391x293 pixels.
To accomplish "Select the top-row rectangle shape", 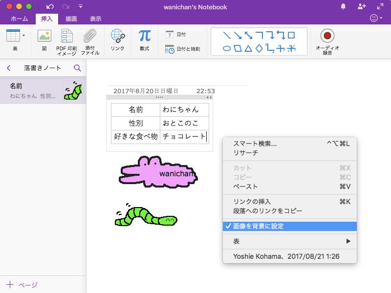I will pyautogui.click(x=291, y=35).
